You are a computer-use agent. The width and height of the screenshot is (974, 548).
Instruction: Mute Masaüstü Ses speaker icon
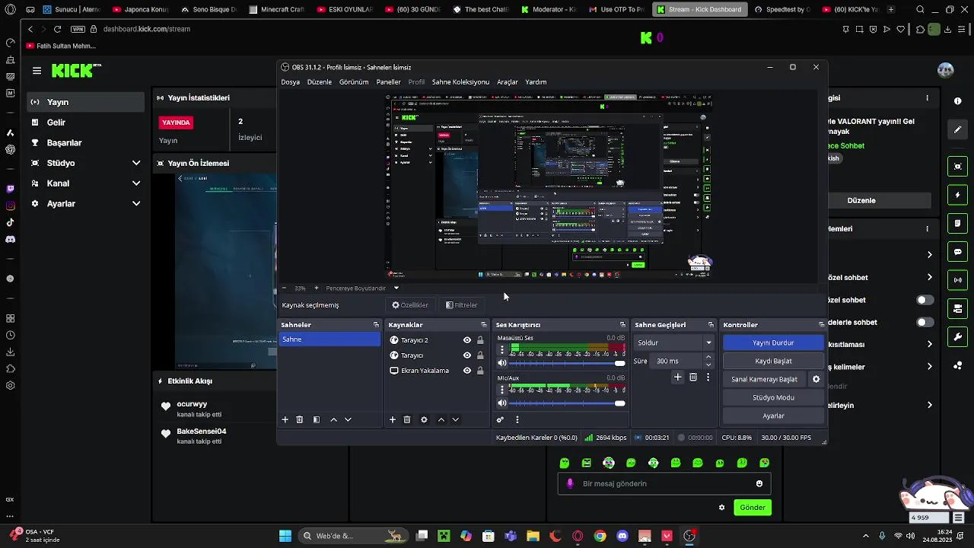(501, 363)
